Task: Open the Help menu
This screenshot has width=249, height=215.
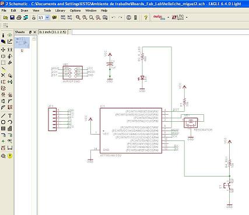Action: click(104, 10)
